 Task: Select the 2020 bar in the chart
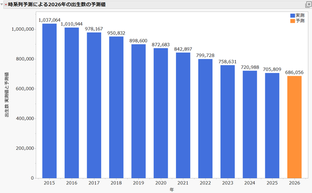pos(161,113)
